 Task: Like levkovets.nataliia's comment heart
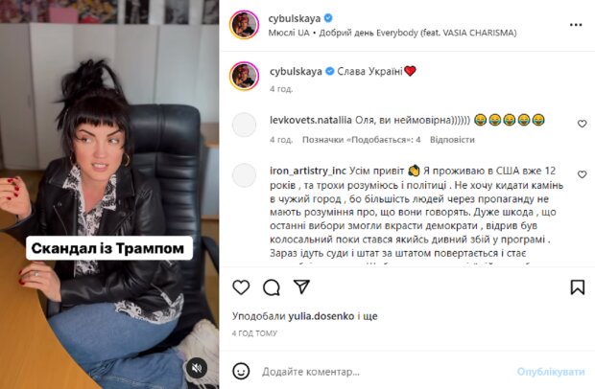583,124
